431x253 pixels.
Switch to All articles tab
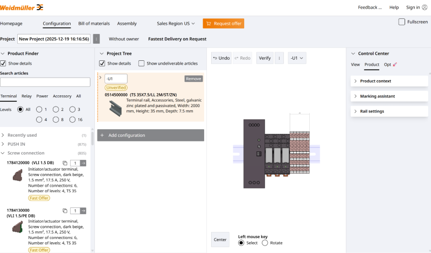pyautogui.click(x=79, y=96)
